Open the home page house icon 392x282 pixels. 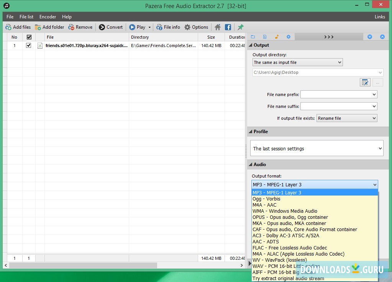pyautogui.click(x=218, y=27)
